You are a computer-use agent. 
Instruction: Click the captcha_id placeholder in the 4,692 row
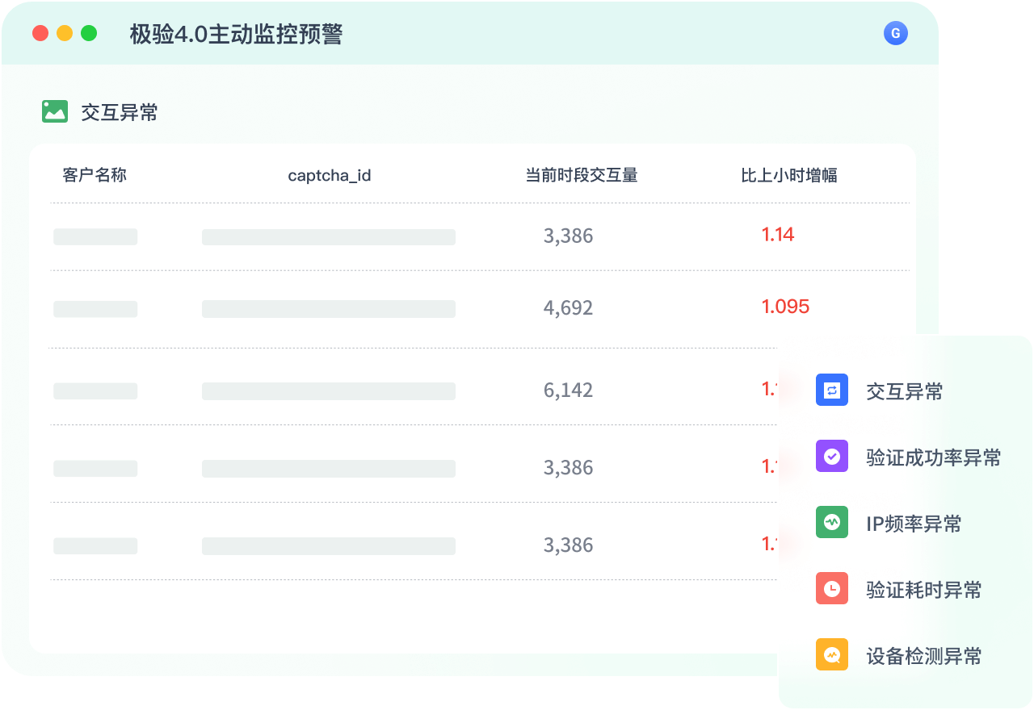tap(329, 309)
